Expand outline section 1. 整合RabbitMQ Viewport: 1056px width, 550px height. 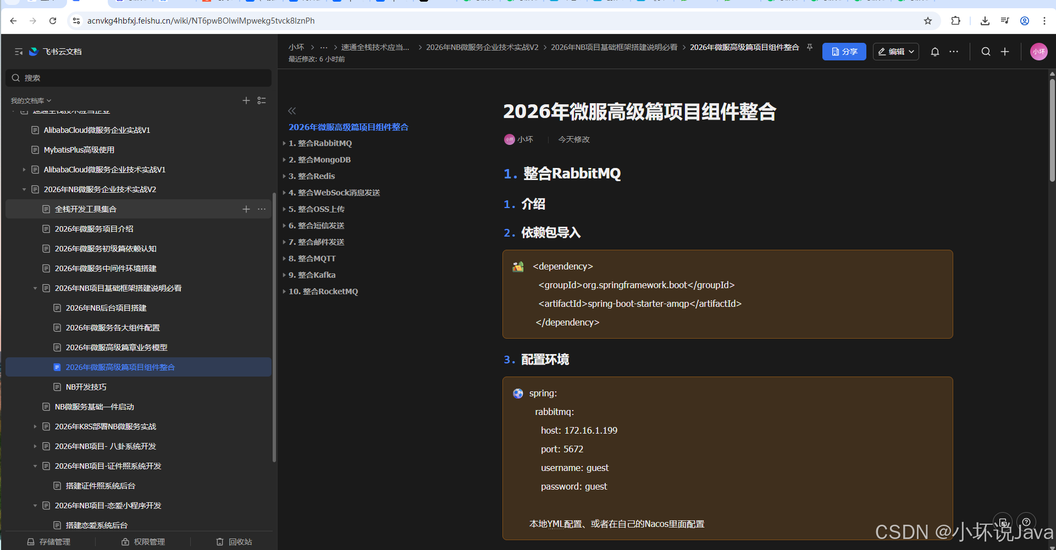click(x=285, y=143)
